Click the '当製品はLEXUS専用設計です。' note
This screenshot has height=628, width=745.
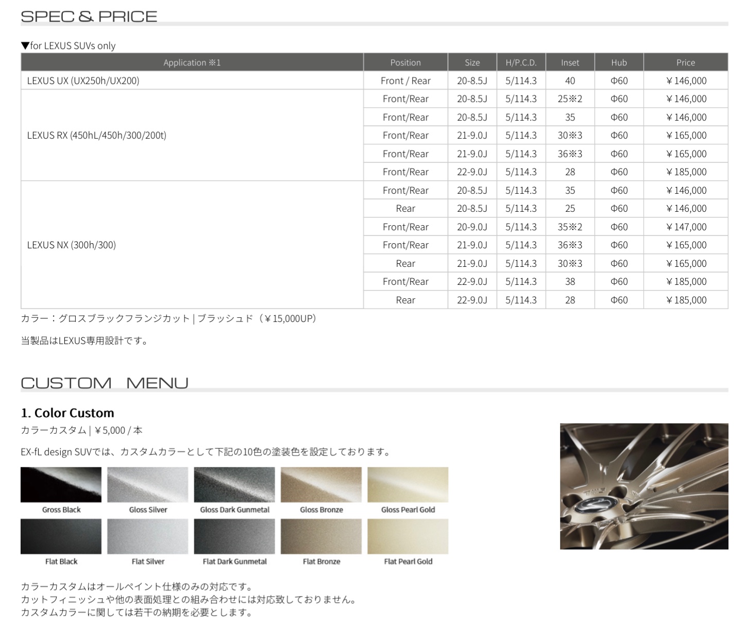click(x=85, y=341)
